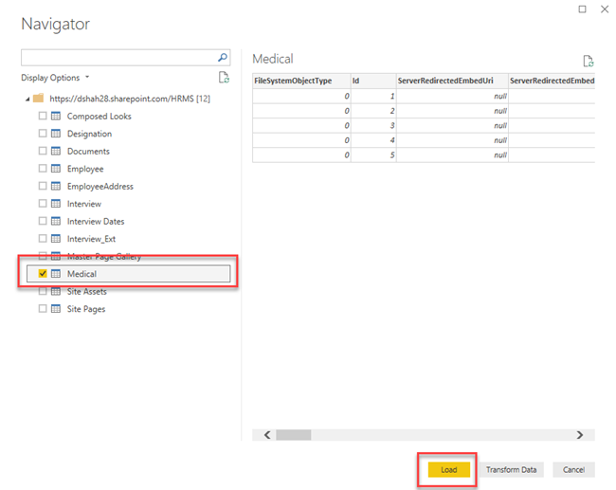
Task: Select the Designation table icon
Action: tap(56, 134)
